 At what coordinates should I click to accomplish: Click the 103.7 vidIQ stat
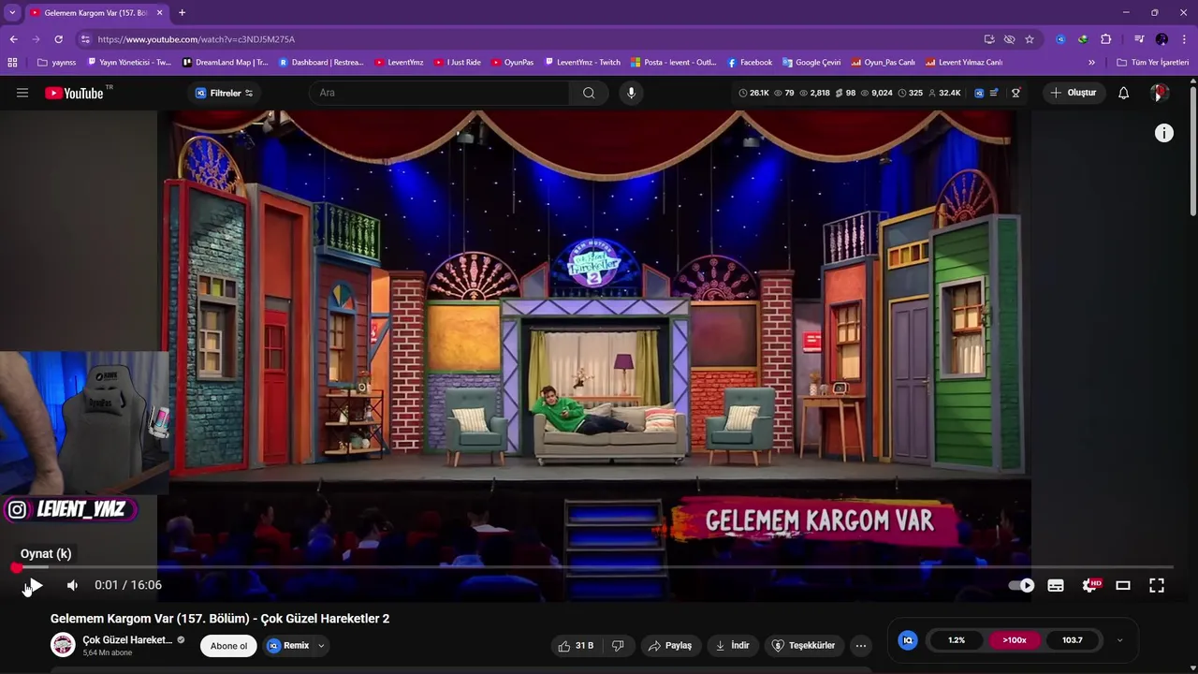(x=1073, y=640)
